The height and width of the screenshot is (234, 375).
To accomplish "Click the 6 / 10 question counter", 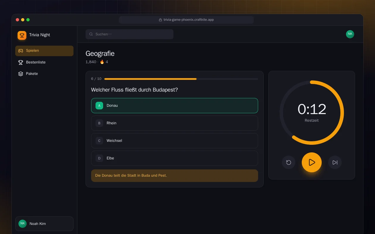I will 96,79.
